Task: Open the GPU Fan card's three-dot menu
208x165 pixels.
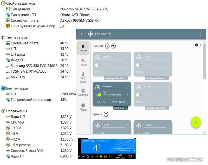Action: pyautogui.click(x=128, y=58)
